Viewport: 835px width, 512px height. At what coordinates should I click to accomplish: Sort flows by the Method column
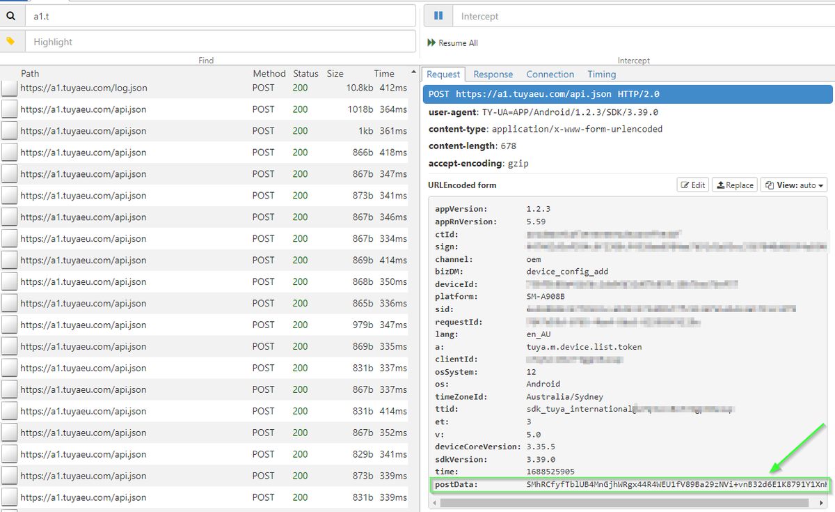[269, 73]
